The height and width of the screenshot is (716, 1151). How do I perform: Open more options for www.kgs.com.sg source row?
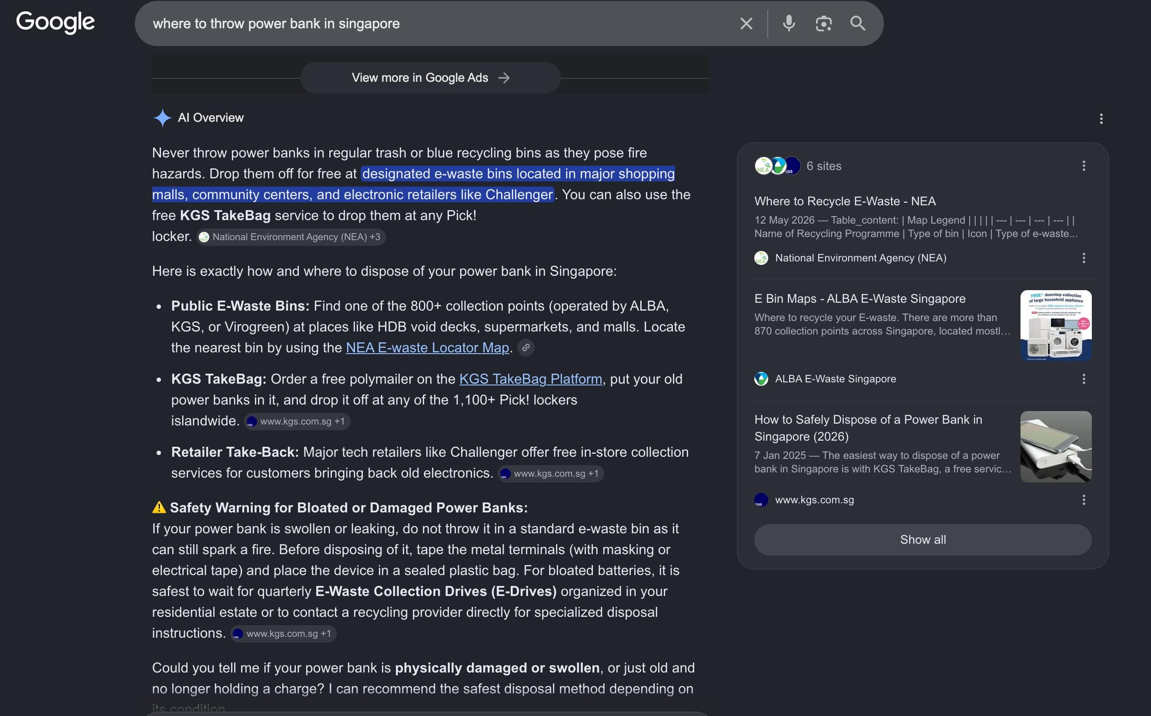point(1084,499)
